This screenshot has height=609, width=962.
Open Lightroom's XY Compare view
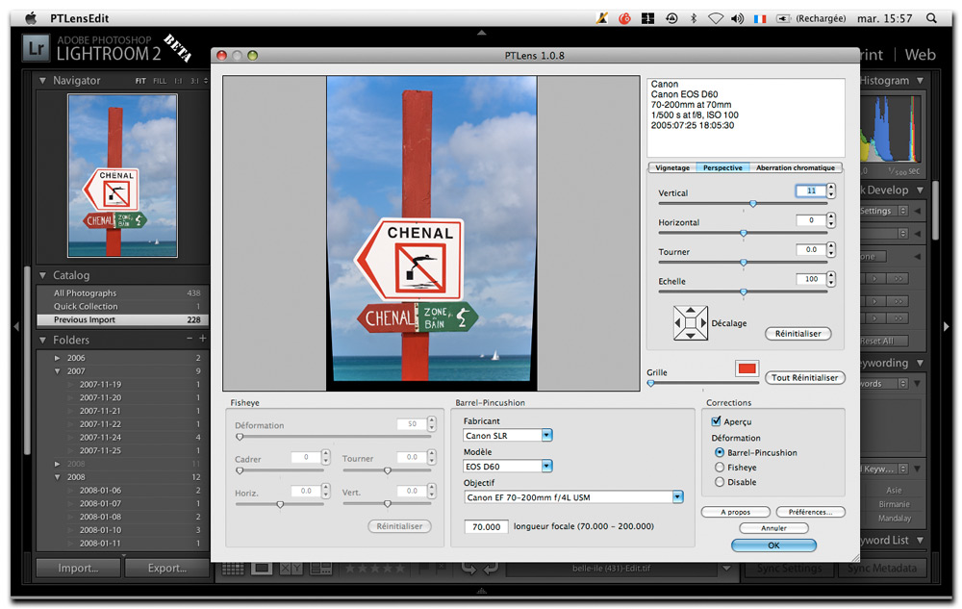291,569
